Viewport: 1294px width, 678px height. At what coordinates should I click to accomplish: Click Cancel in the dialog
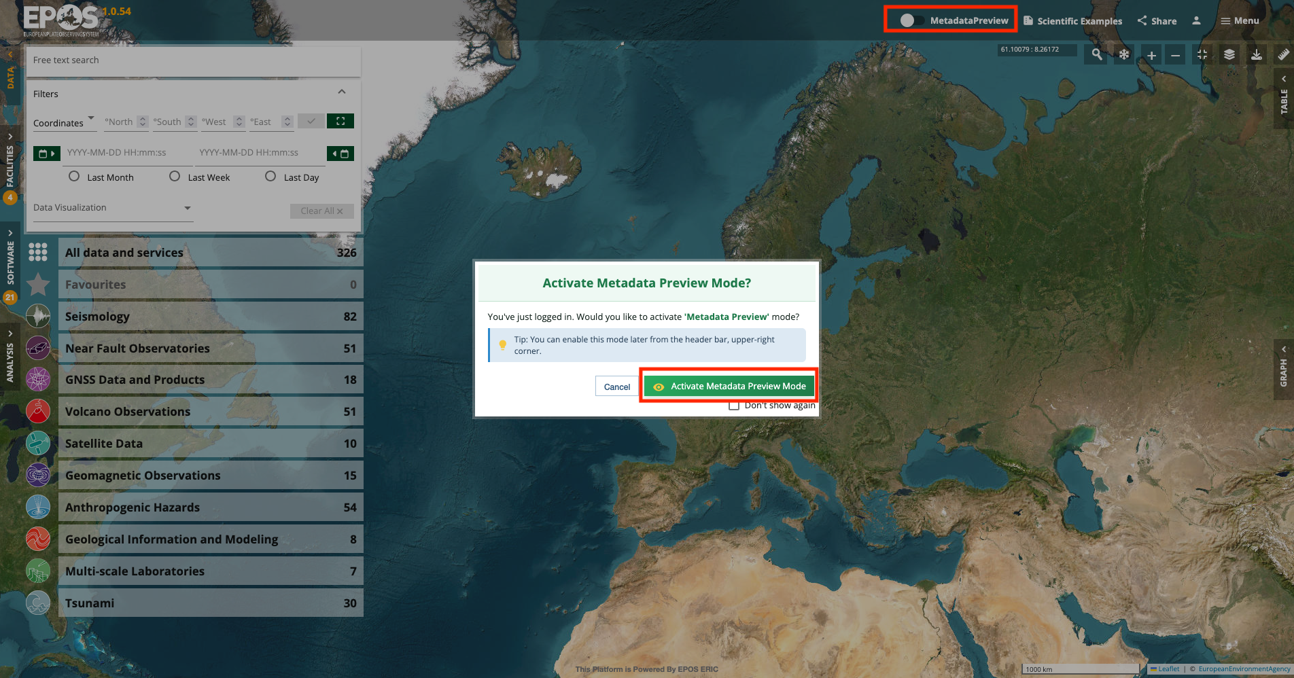[616, 387]
